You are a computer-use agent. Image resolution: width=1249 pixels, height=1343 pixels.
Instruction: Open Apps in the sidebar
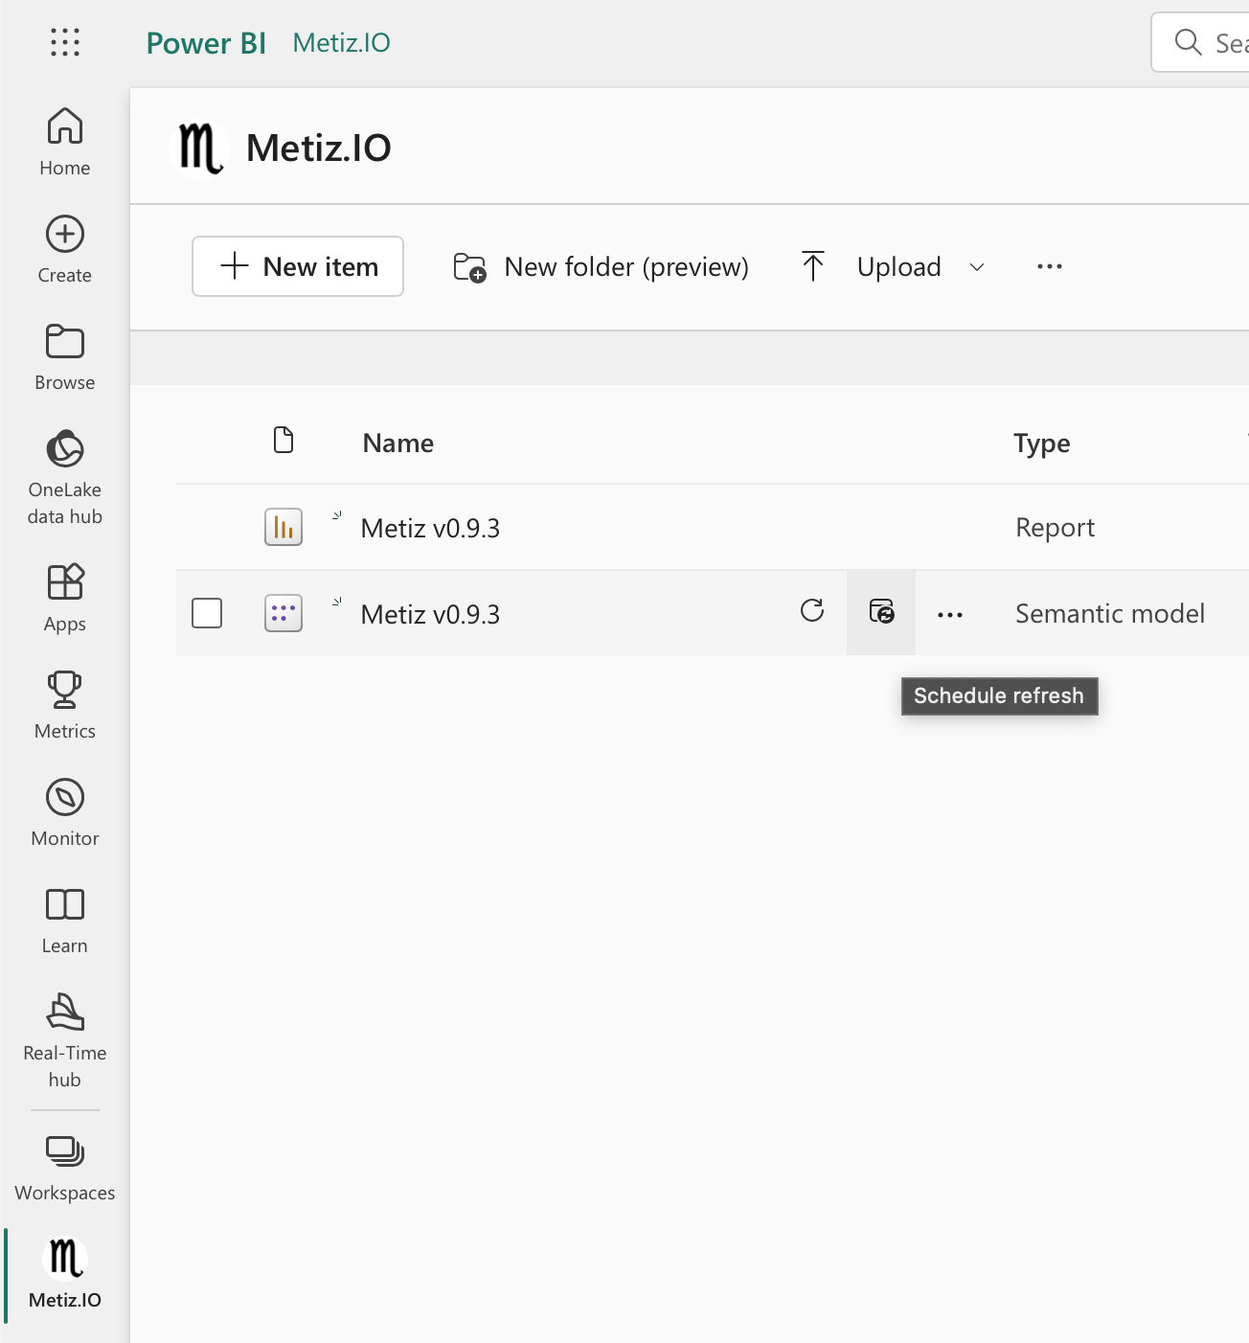tap(65, 598)
